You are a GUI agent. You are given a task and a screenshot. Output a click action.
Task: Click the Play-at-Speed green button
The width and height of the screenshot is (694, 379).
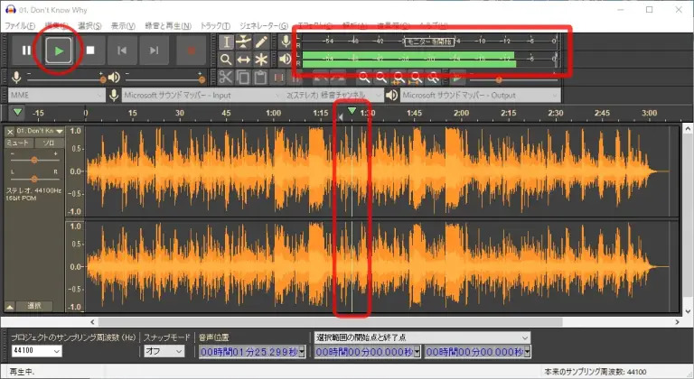pos(457,78)
